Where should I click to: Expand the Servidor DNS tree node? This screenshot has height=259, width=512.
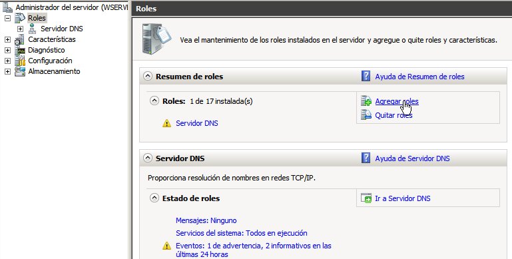coord(20,29)
